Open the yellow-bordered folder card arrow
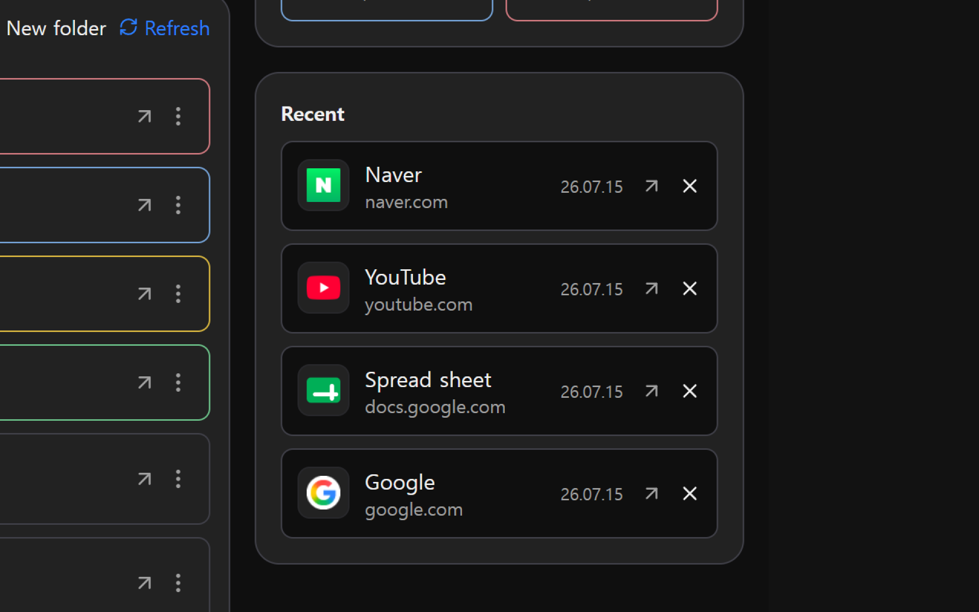The image size is (979, 612). point(144,294)
